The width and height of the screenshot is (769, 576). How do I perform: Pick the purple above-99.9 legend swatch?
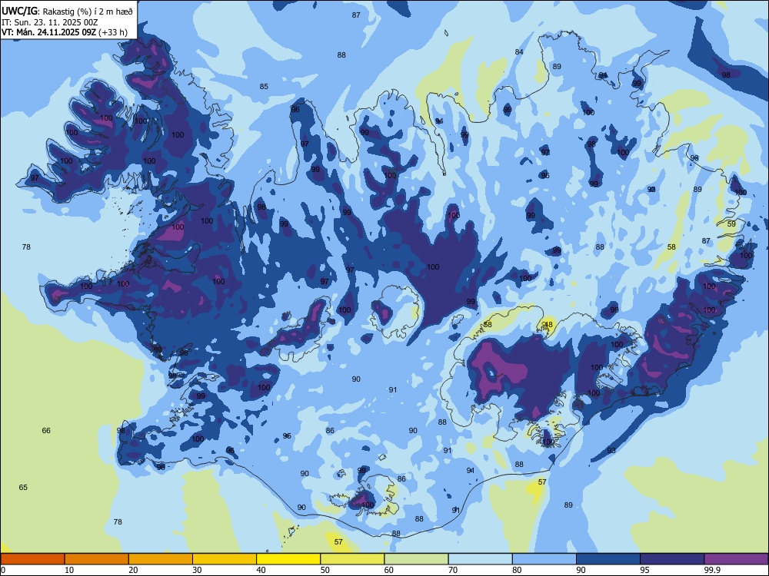coord(736,559)
